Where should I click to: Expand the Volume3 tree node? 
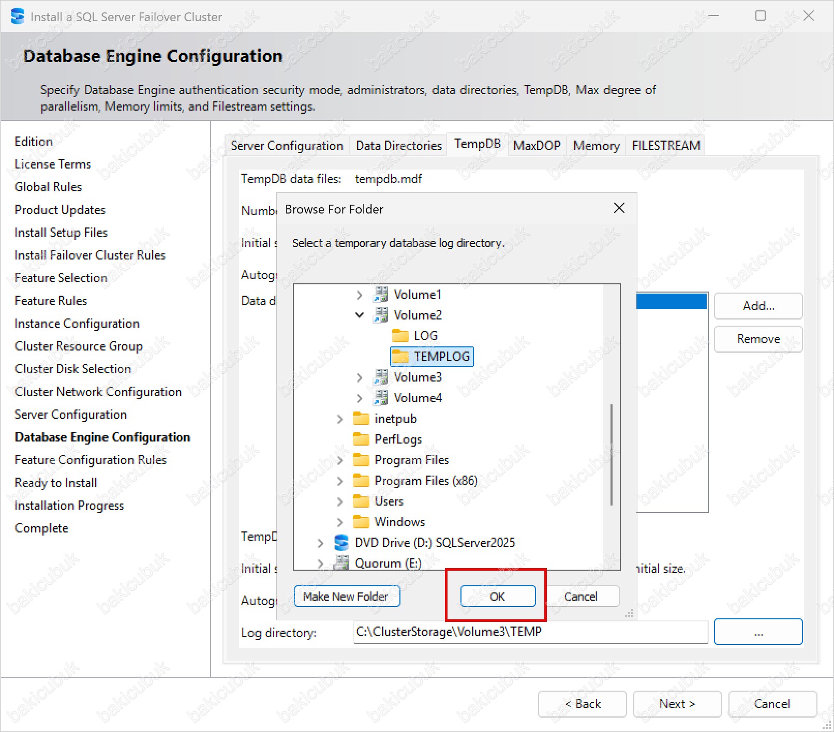[360, 377]
